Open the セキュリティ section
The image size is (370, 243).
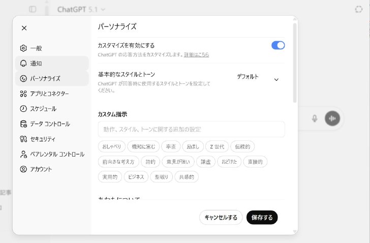(52, 139)
